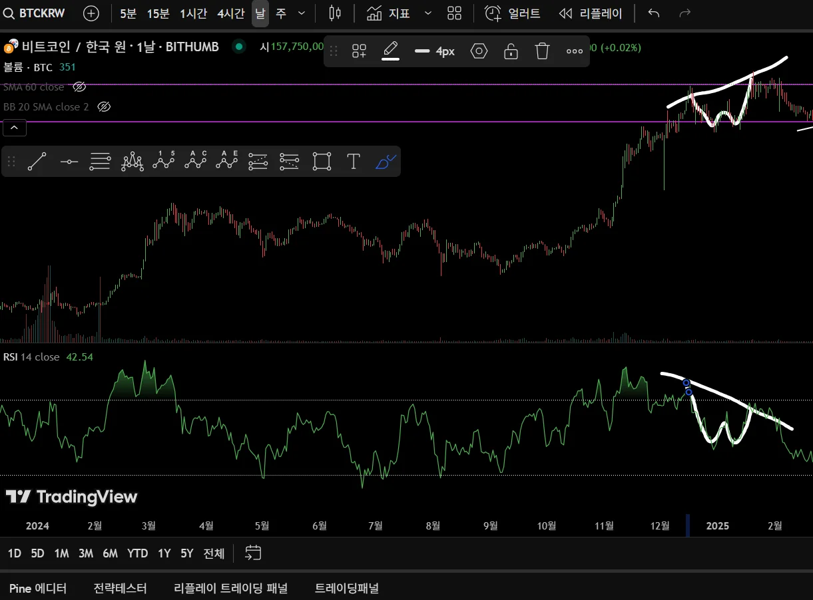Open drawing settings hexagon icon
The height and width of the screenshot is (600, 813).
point(479,51)
